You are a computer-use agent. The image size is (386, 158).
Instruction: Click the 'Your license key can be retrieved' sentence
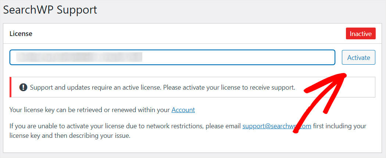(x=102, y=110)
